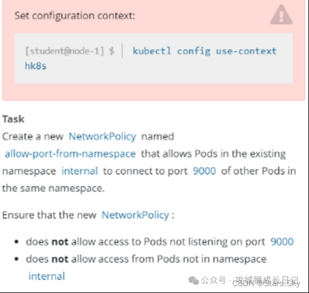Image resolution: width=309 pixels, height=293 pixels.
Task: Click the 'Set configuration context:' label
Action: point(75,15)
